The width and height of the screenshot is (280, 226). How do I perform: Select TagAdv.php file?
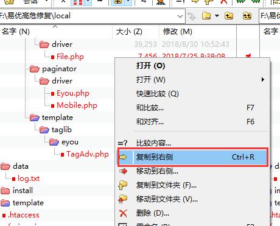(85, 154)
